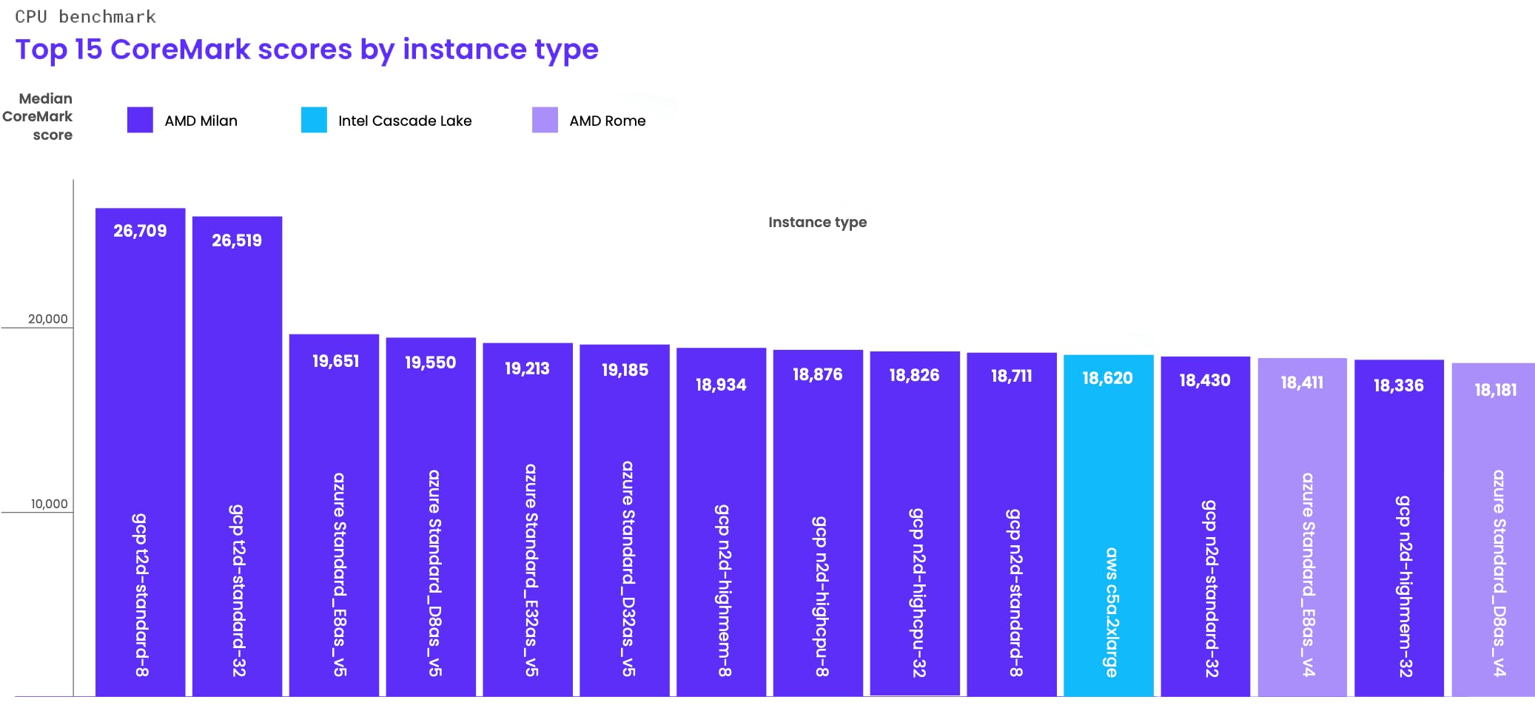Select the AMD Rome legend label

pos(607,121)
